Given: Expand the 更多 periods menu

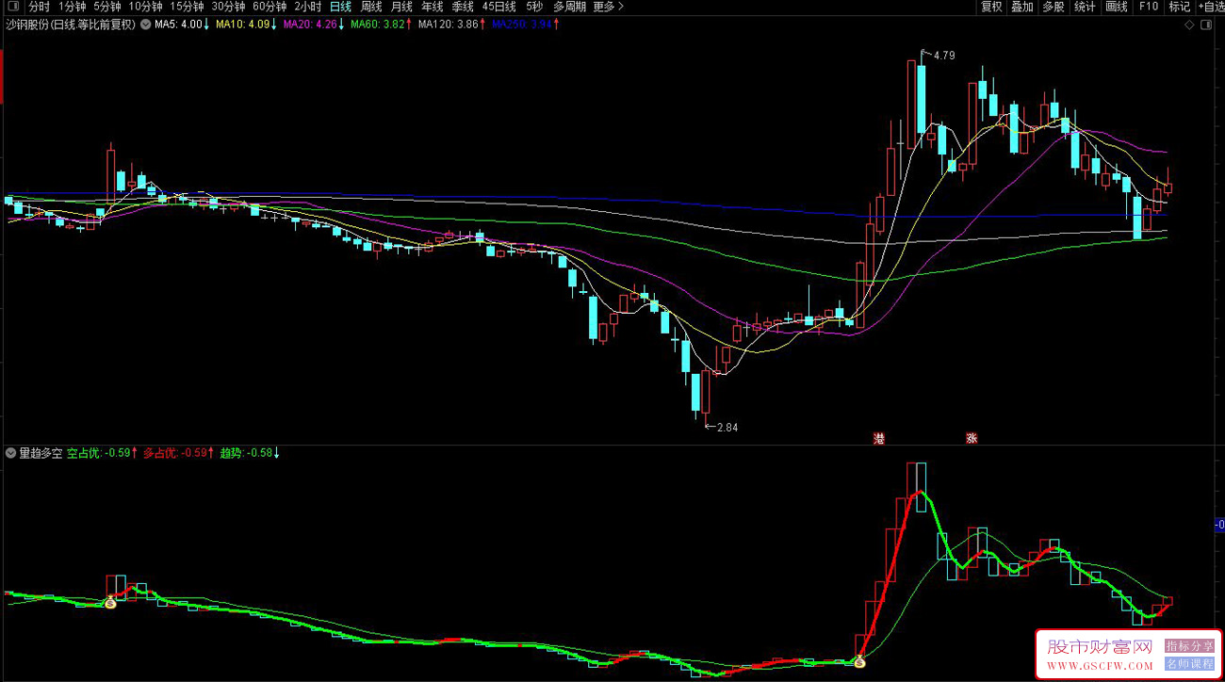Looking at the screenshot, I should pyautogui.click(x=609, y=7).
